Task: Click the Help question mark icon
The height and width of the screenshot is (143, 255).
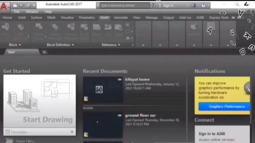Action: click(x=203, y=5)
